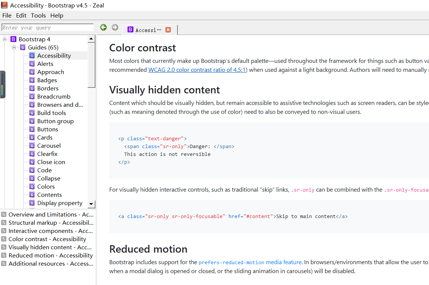This screenshot has width=429, height=285.
Task: Click section icon beside Additional resources
Action: click(4, 263)
